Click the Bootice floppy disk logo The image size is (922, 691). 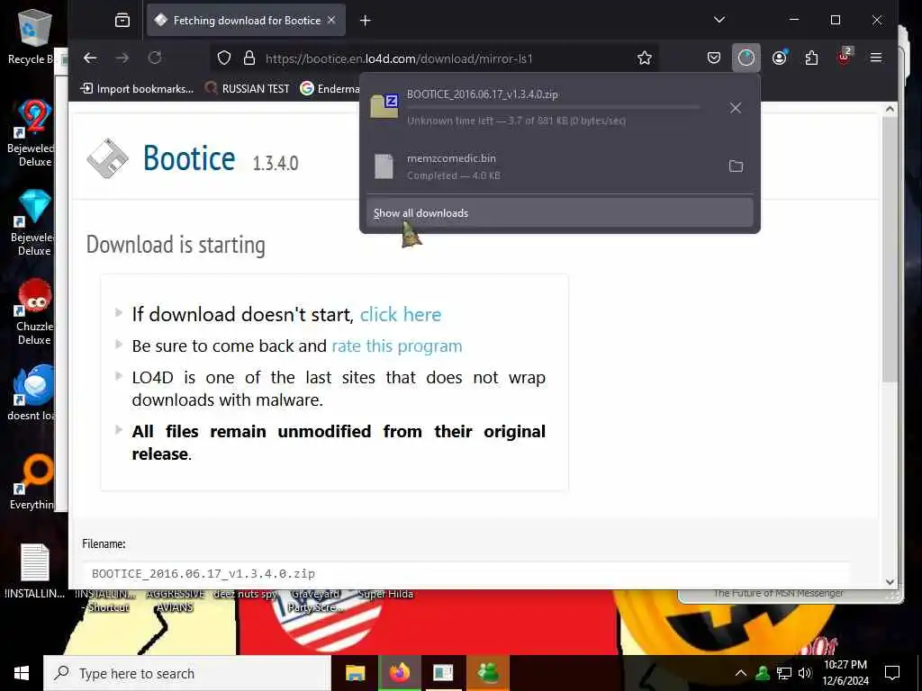point(108,158)
